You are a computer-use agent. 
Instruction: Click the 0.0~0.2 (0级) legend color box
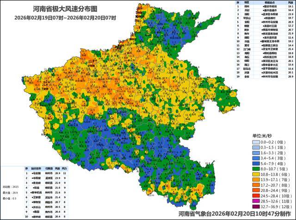(x=256, y=142)
